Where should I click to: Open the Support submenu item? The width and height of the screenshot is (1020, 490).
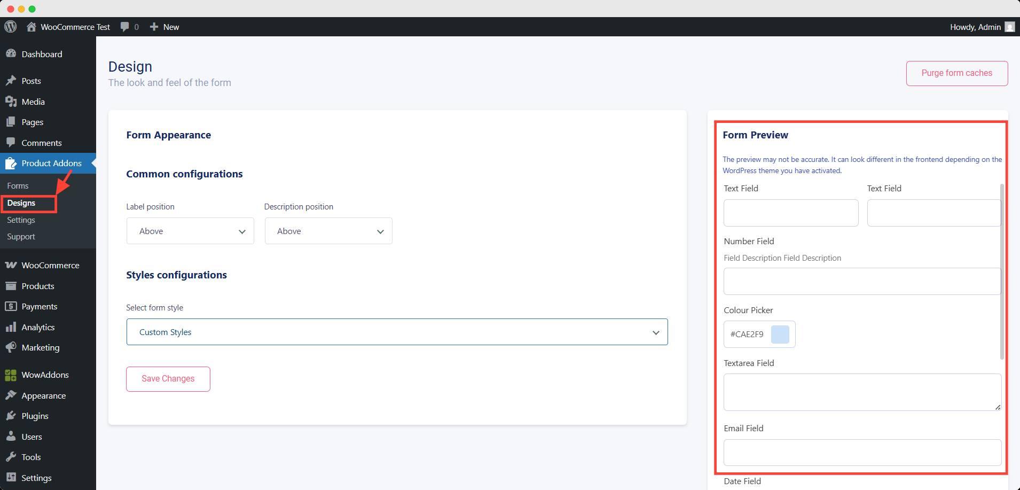21,236
